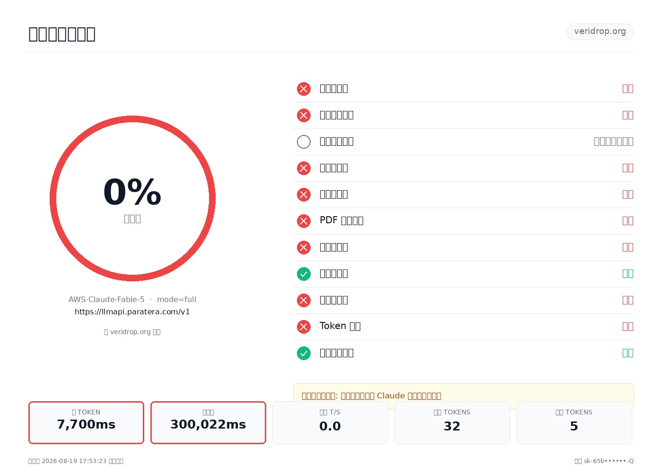
Task: Select the empty gray circle status icon
Action: [x=304, y=142]
